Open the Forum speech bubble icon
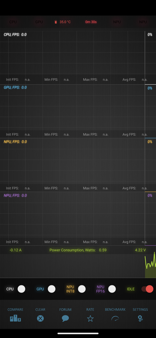 [65, 318]
